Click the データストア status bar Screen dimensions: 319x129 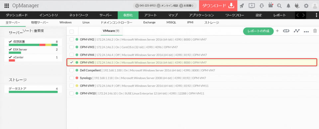(x=33, y=92)
